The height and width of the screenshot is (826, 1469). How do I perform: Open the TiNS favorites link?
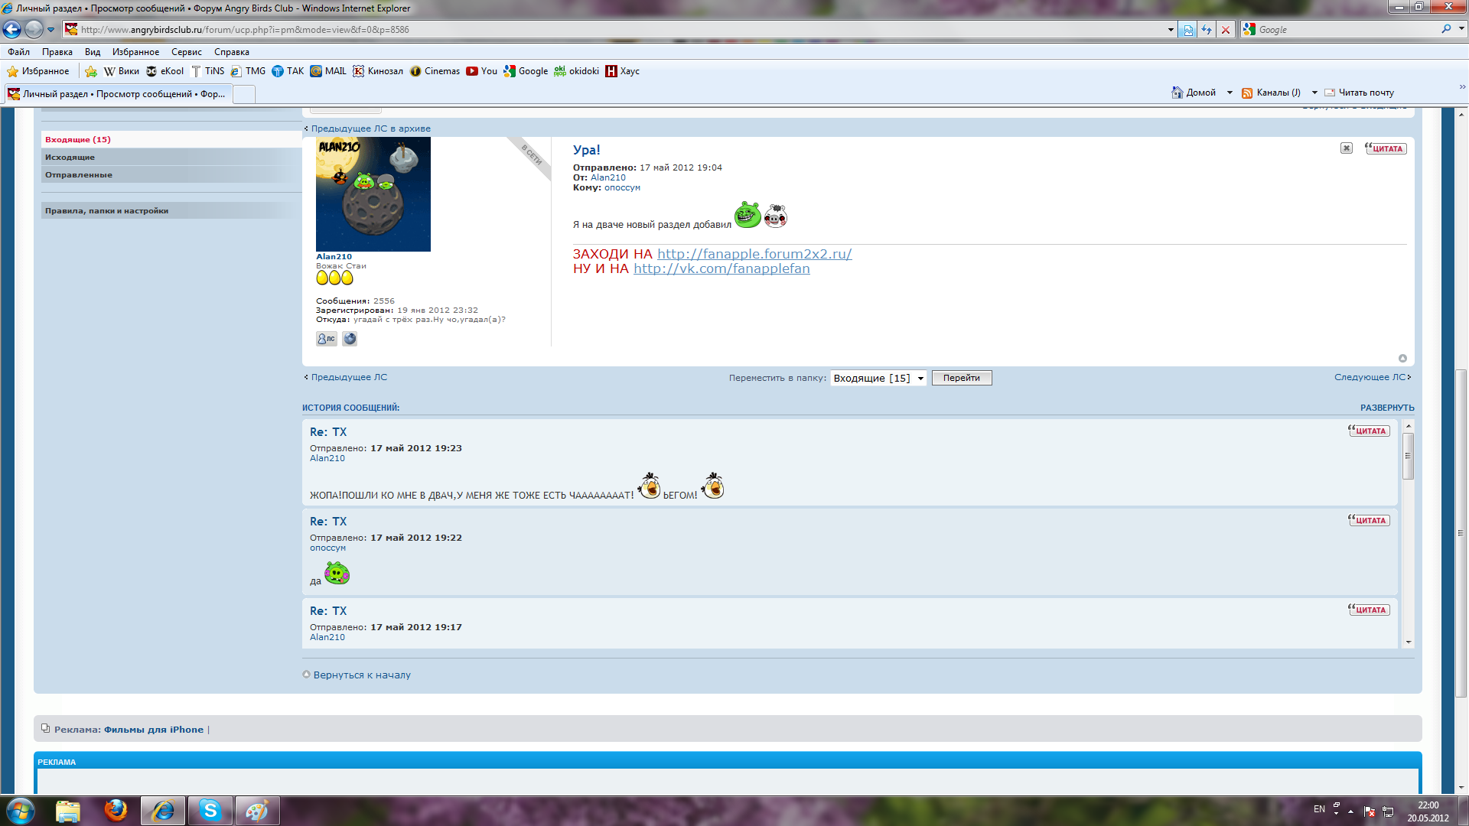pos(208,71)
